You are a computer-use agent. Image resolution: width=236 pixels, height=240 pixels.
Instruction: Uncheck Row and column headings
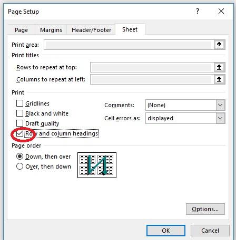click(19, 133)
